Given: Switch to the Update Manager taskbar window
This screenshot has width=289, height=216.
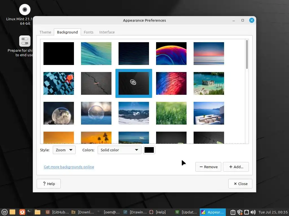Looking at the screenshot, I should (x=187, y=212).
